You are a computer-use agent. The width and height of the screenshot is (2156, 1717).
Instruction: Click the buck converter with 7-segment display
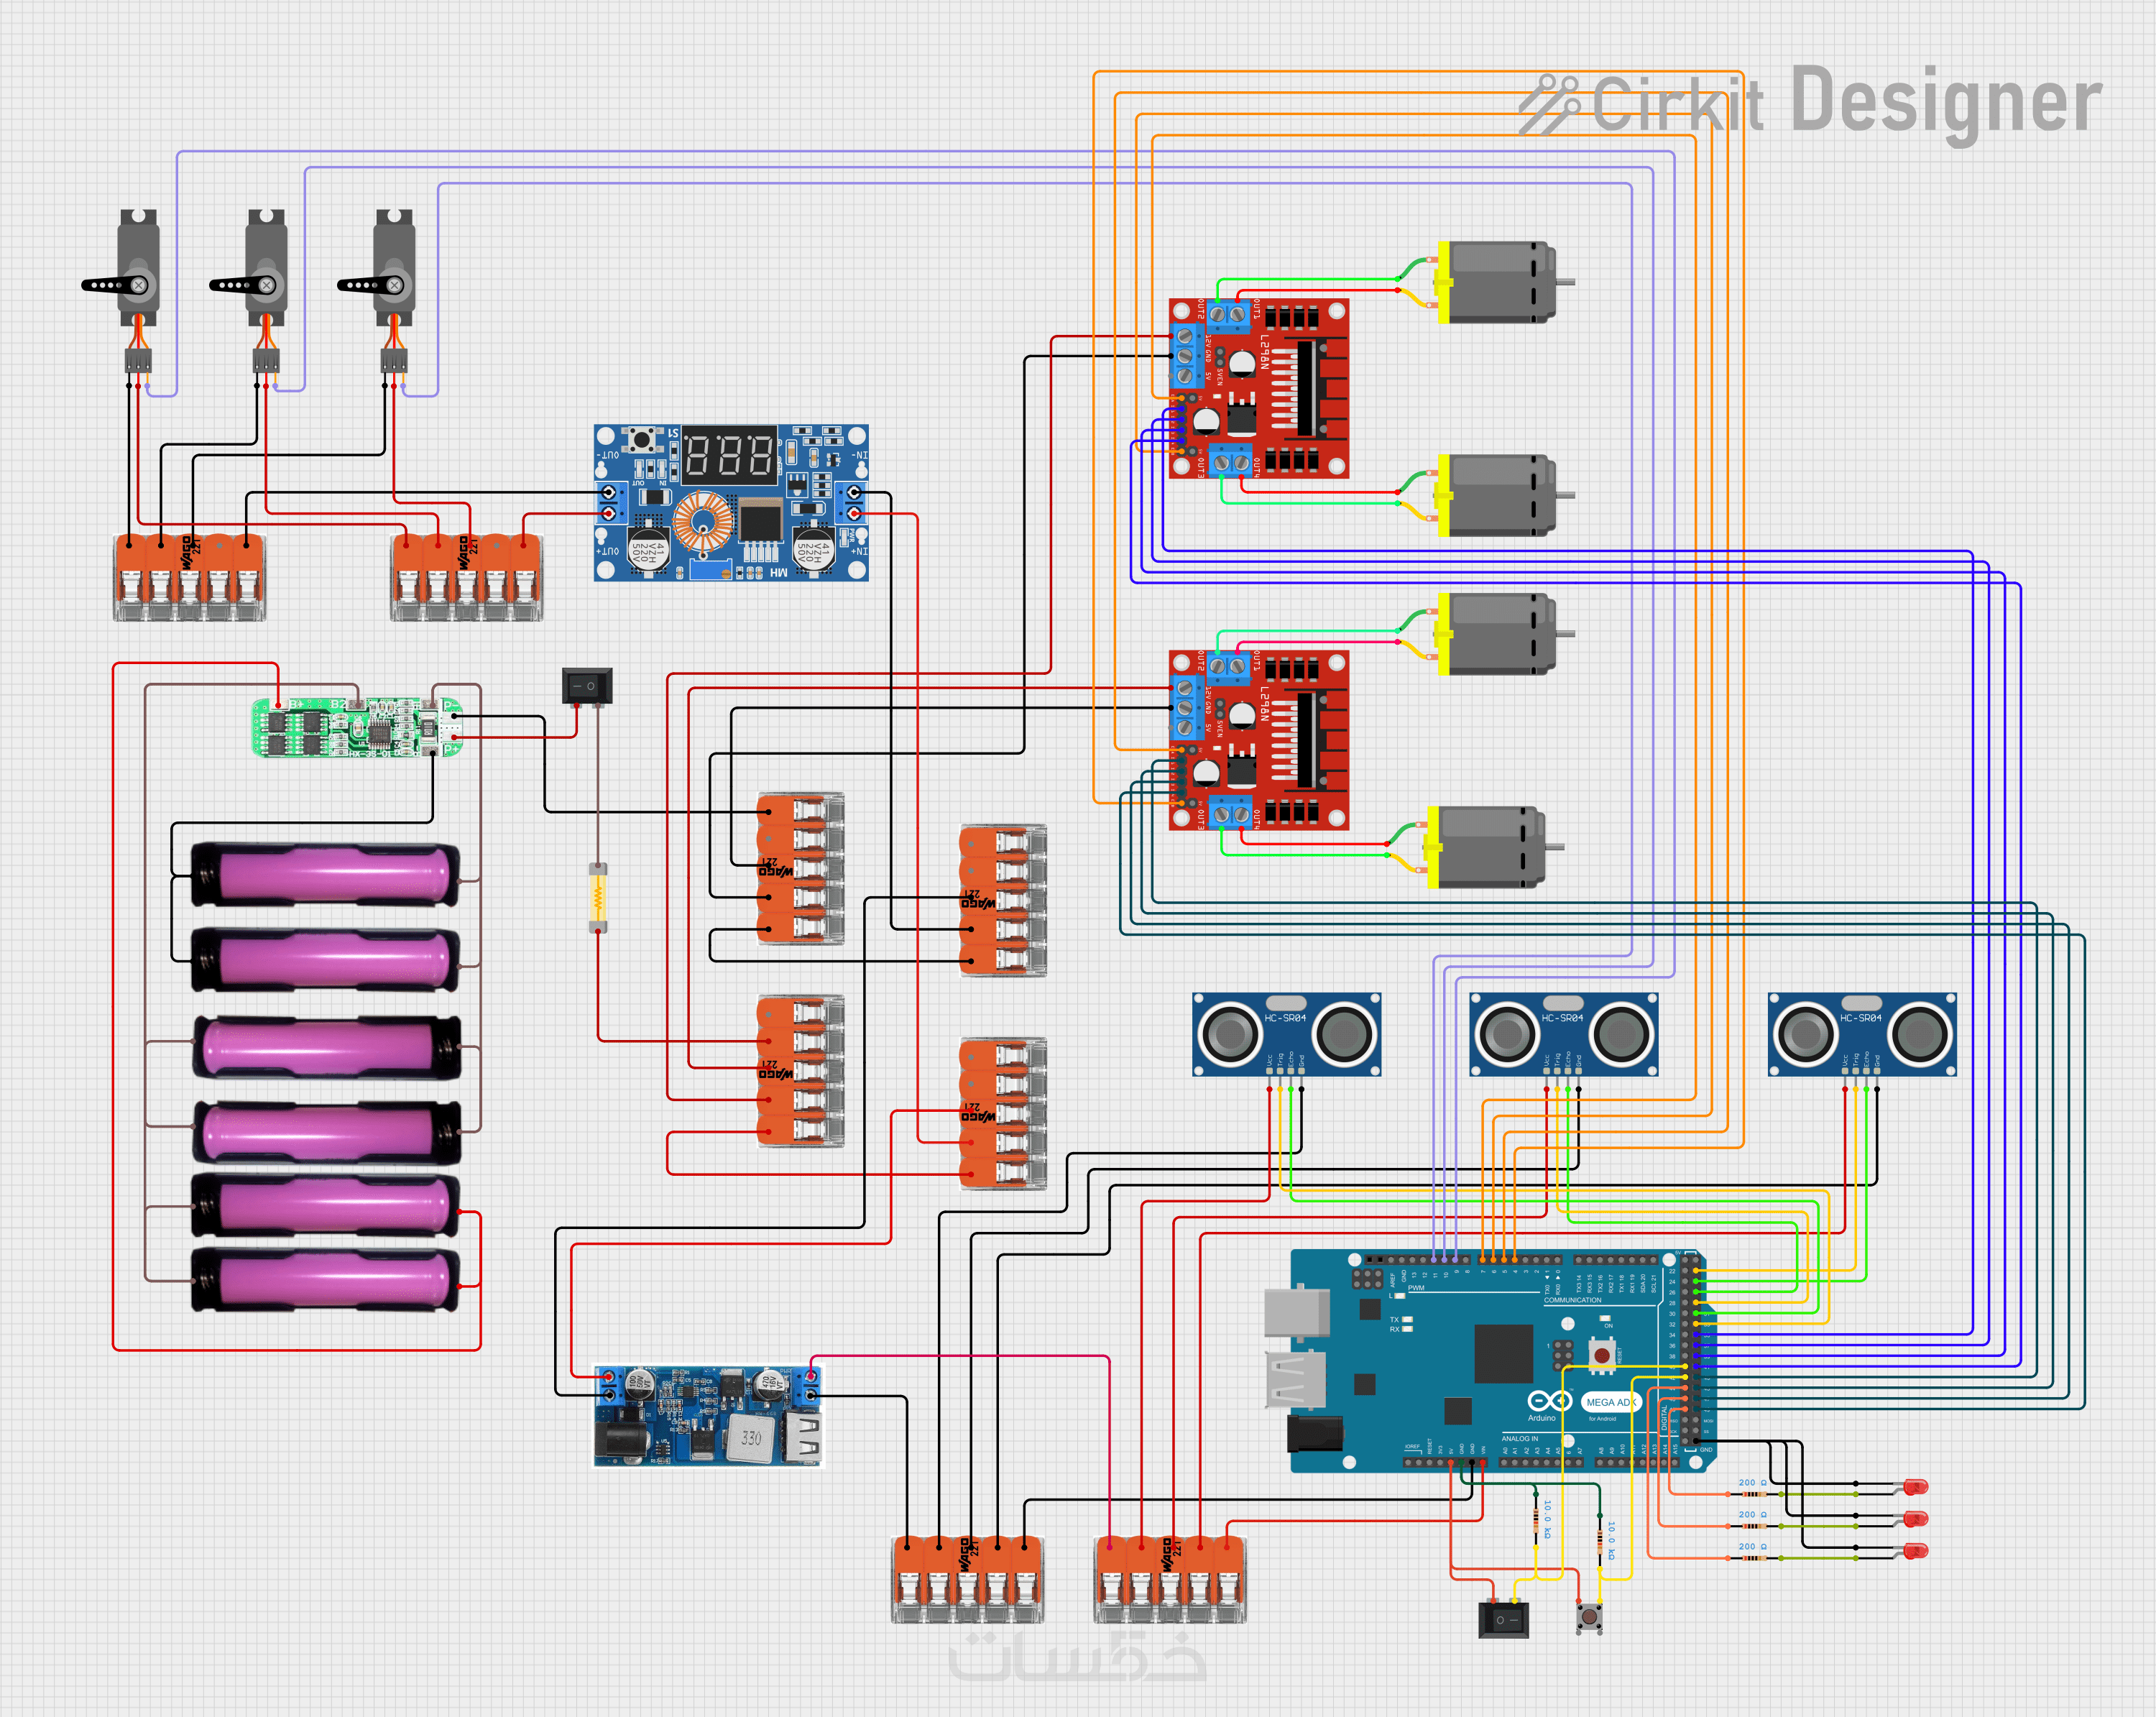point(731,502)
